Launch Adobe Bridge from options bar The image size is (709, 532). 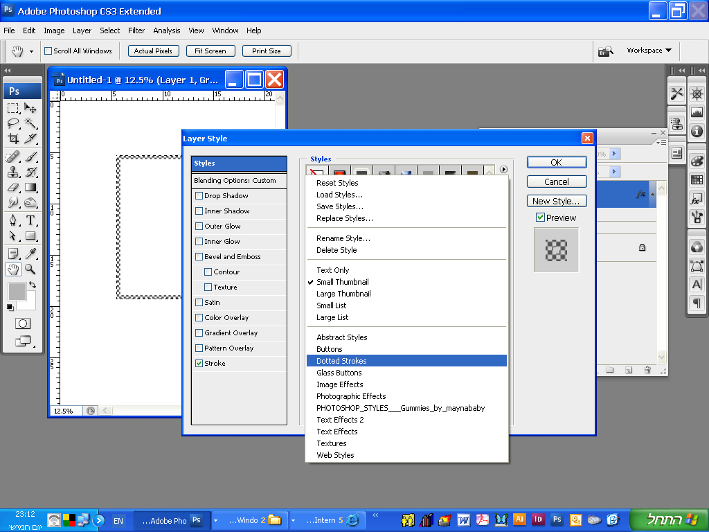pyautogui.click(x=605, y=51)
